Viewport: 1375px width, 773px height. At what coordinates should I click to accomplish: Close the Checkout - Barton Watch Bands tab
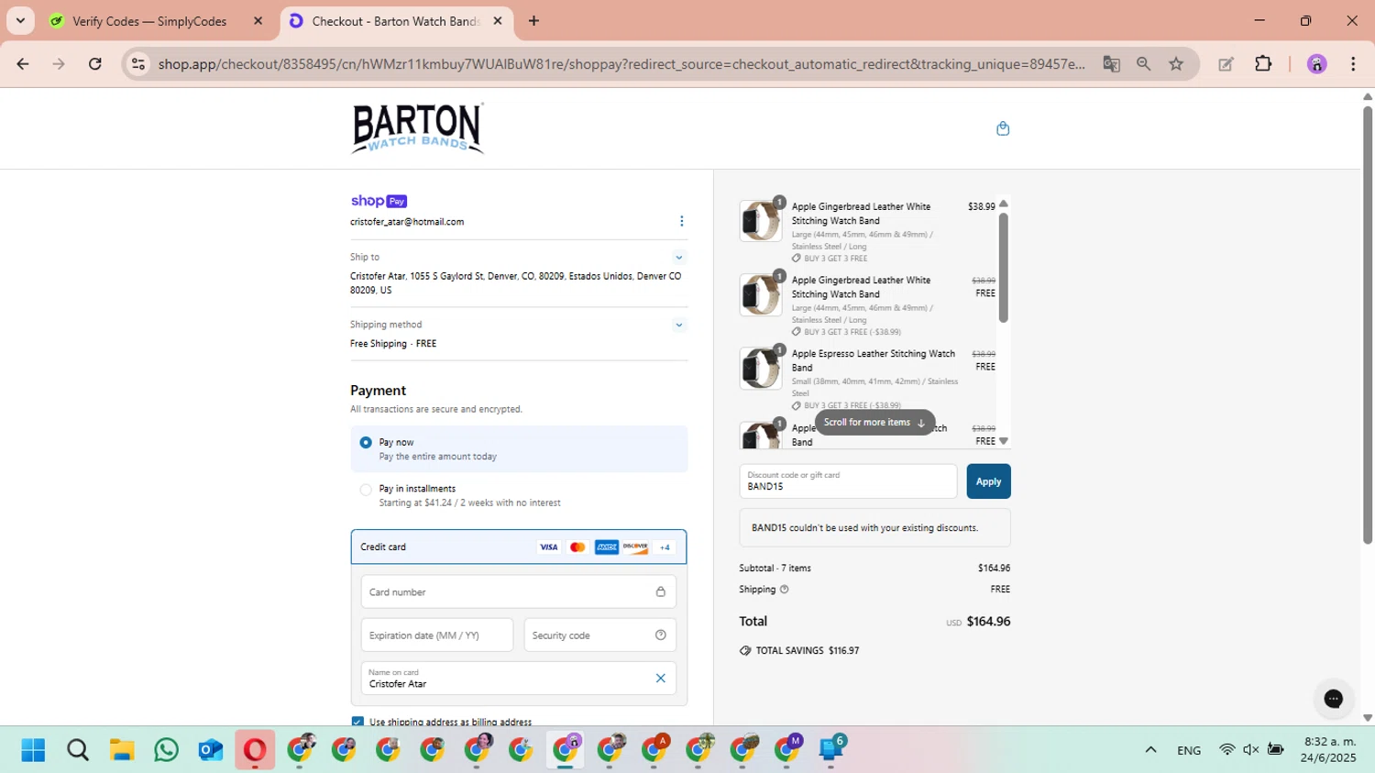498,21
